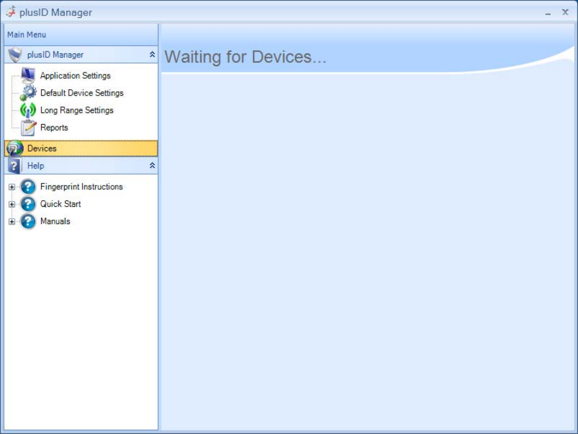Click the Devices globe icon
The height and width of the screenshot is (434, 578).
15,148
